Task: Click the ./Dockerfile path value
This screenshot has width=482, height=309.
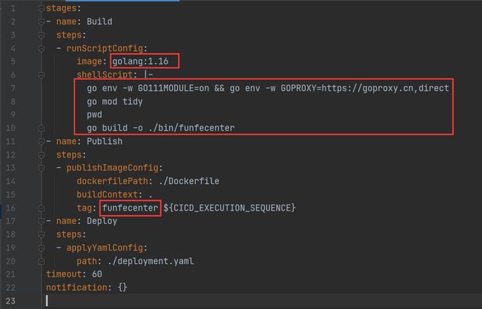Action: click(189, 181)
